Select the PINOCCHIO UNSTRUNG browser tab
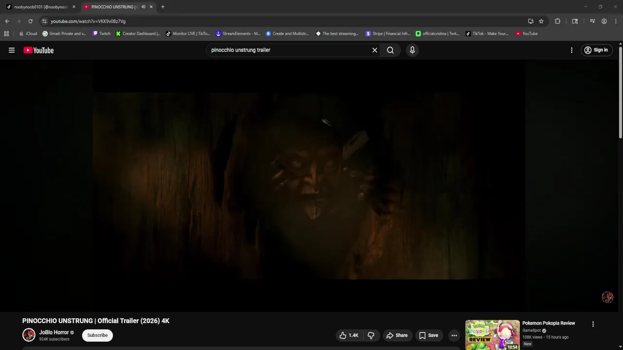Screen dimensions: 623x350 click(114, 7)
